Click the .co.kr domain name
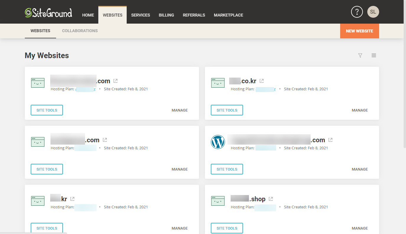 point(243,81)
